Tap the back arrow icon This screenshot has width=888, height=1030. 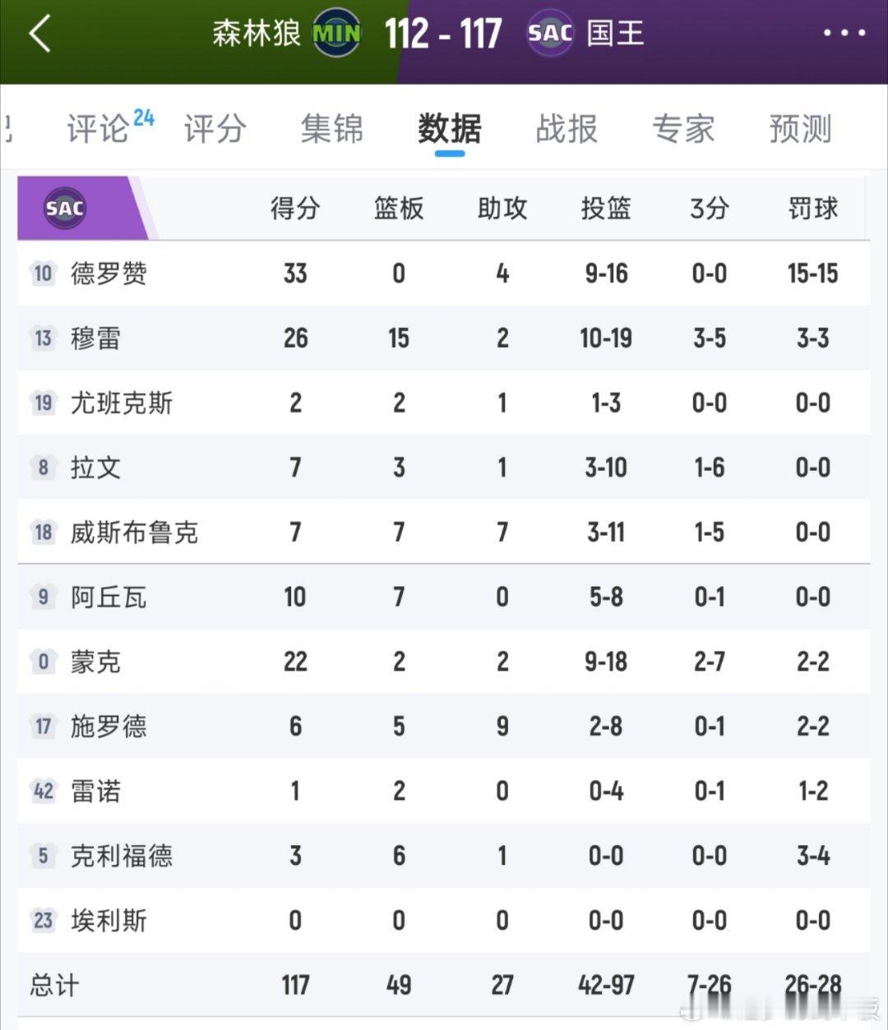click(39, 35)
